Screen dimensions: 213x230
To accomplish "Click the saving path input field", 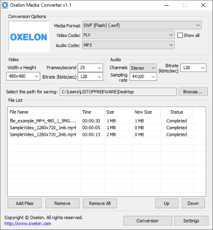I will click(118, 92).
